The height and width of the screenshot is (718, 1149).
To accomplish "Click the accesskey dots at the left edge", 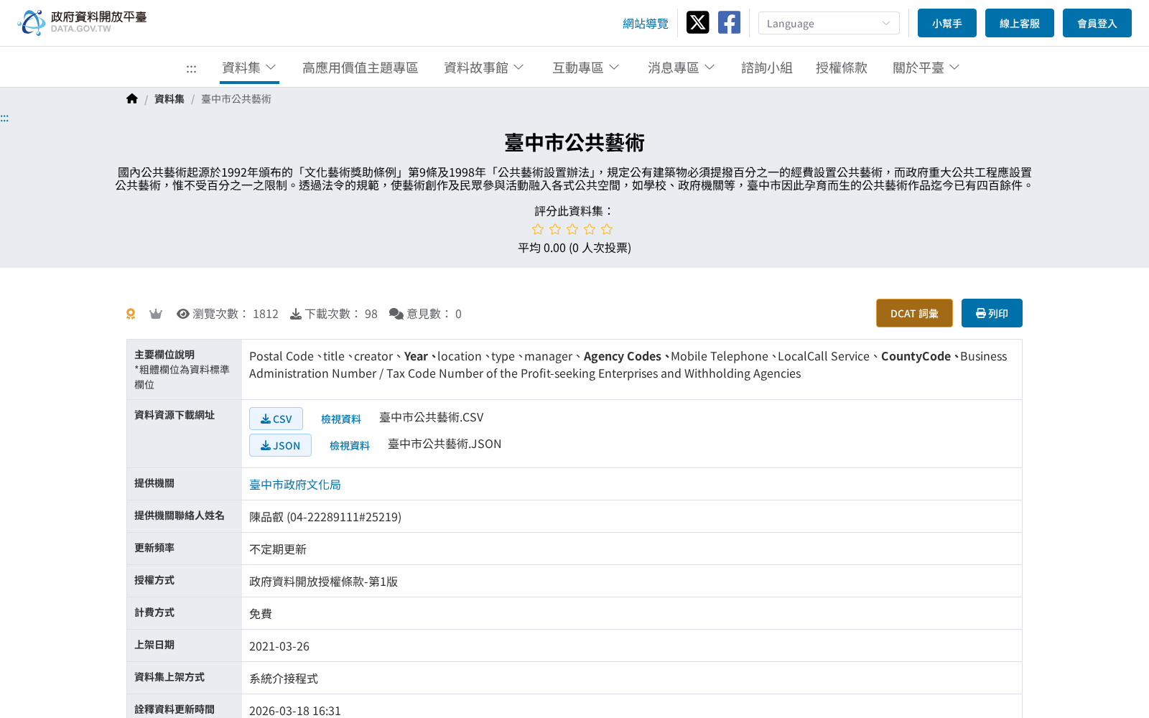I will [4, 118].
